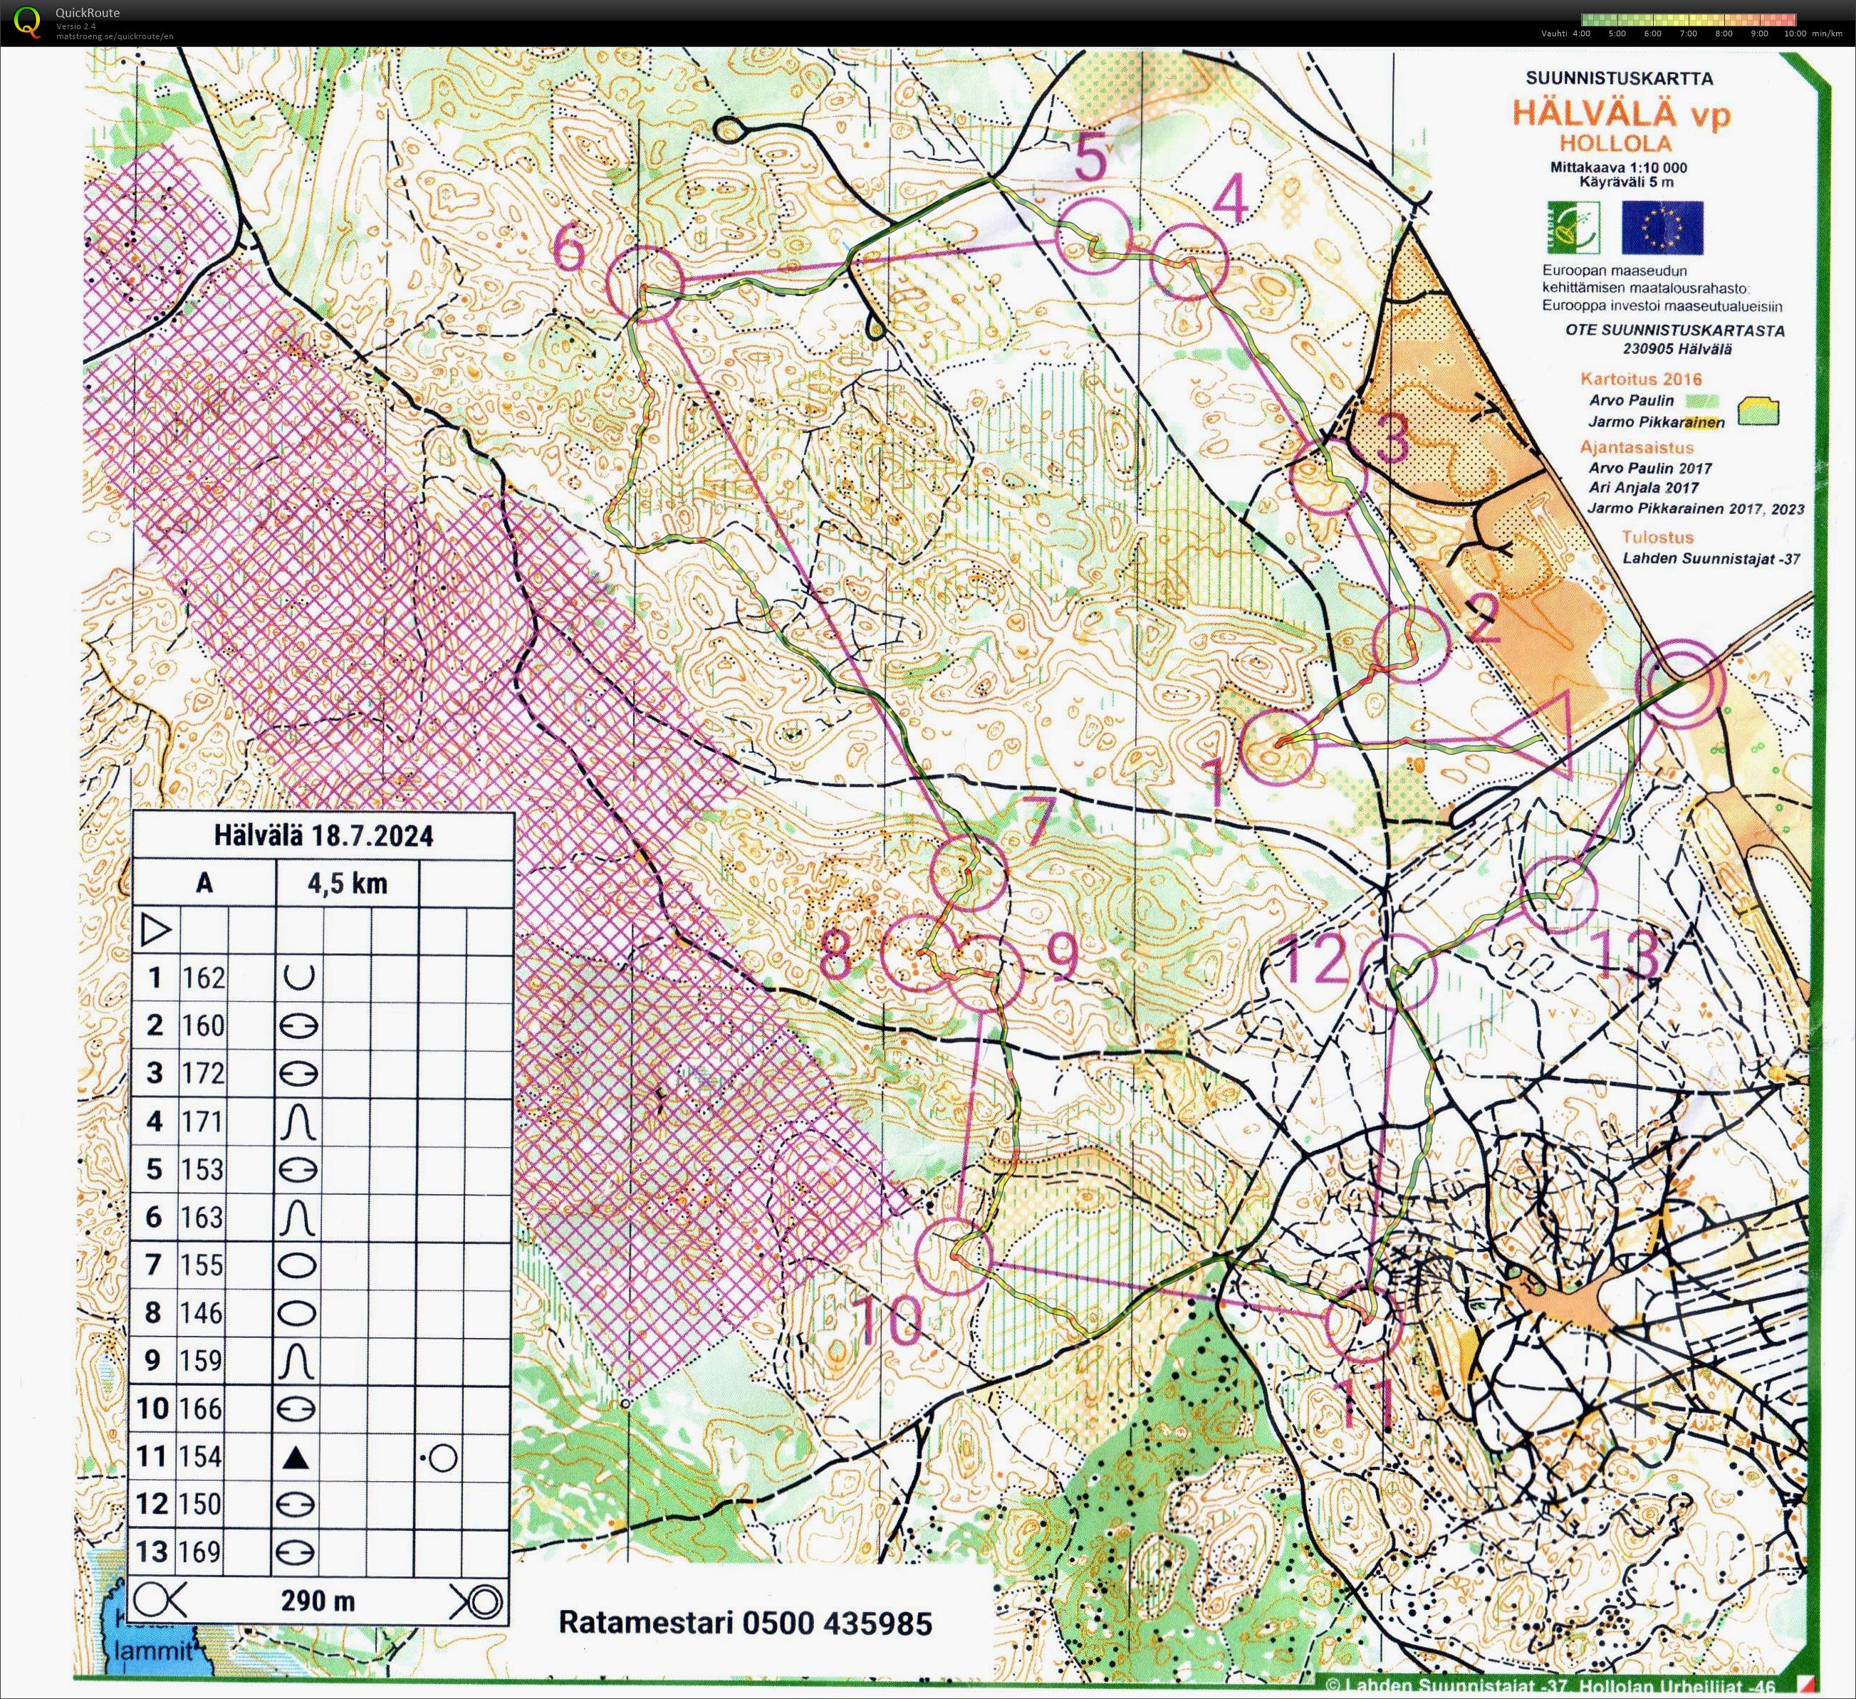The height and width of the screenshot is (1699, 1856).
Task: Click control code 153 in the table
Action: point(202,1169)
